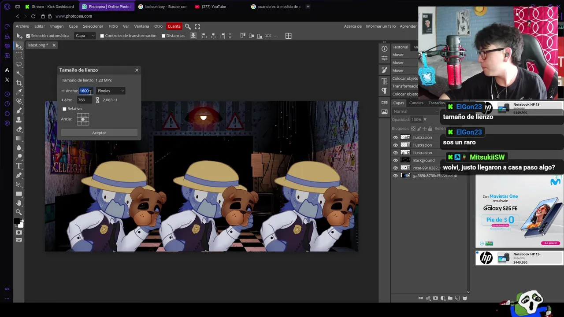The image size is (564, 317).
Task: Select the Pen tool
Action: tap(19, 175)
